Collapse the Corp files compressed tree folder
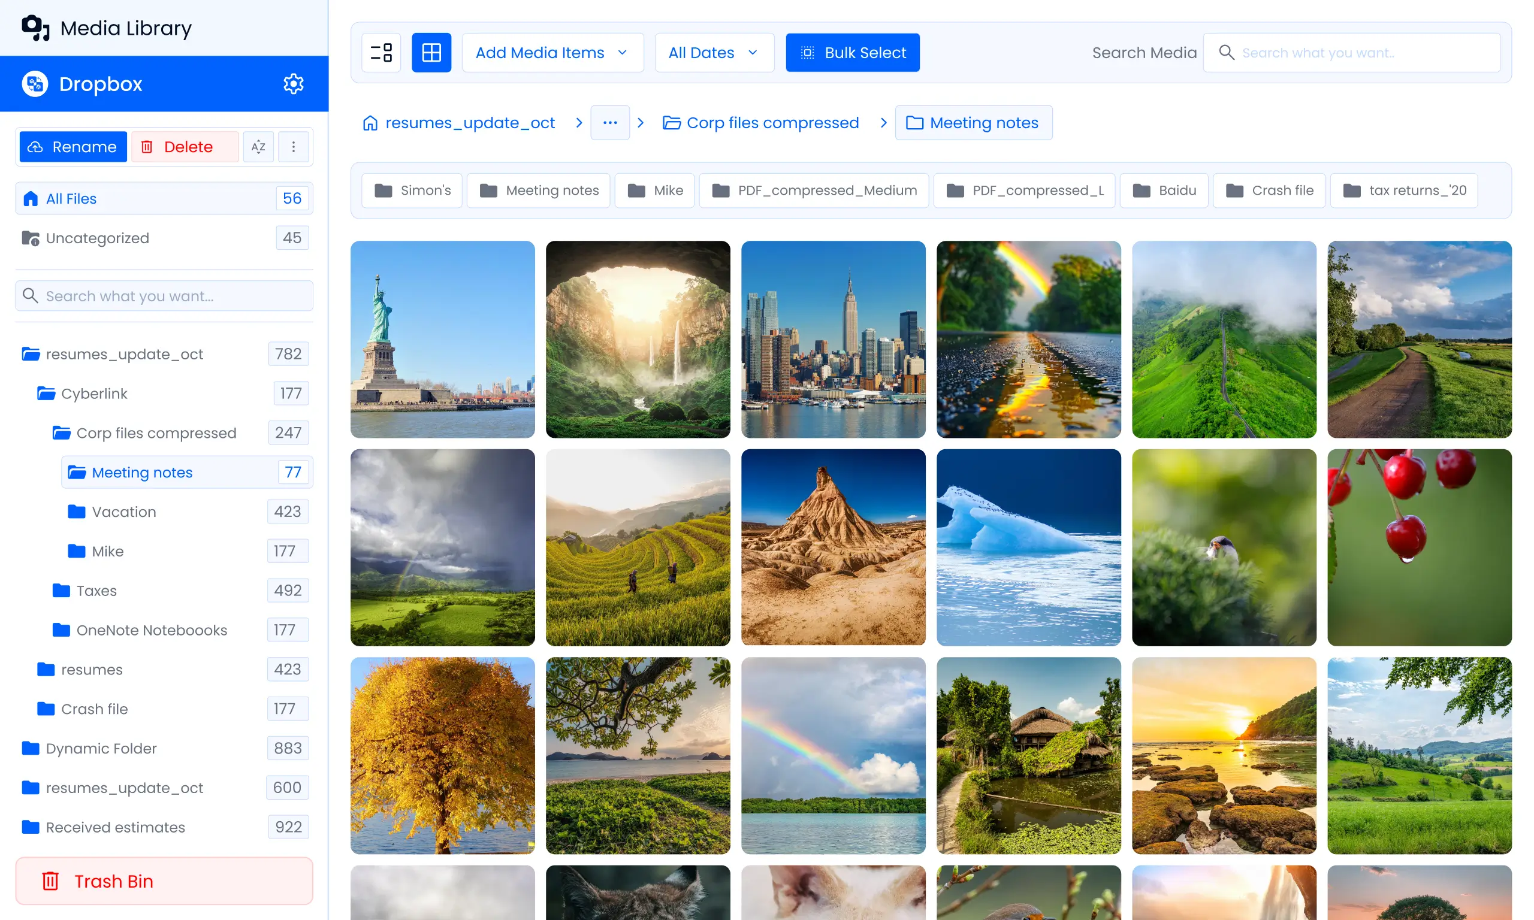1534x920 pixels. (180, 432)
